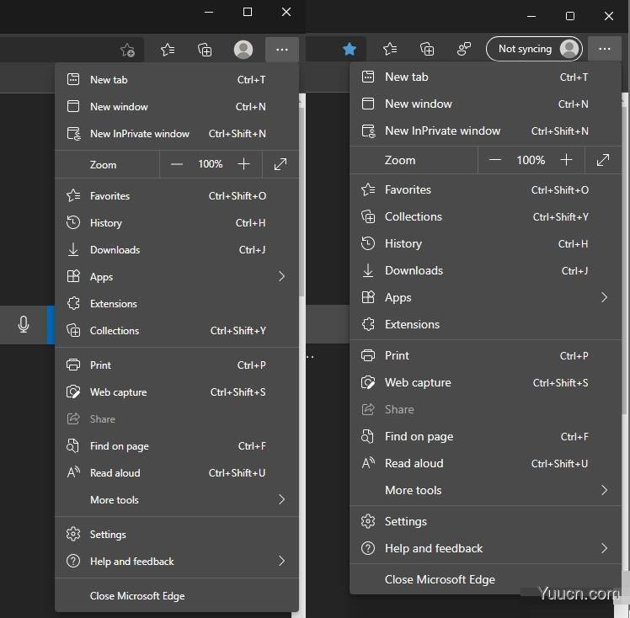This screenshot has width=630, height=618.
Task: Expand Apps submenu in left menu
Action: tap(177, 276)
